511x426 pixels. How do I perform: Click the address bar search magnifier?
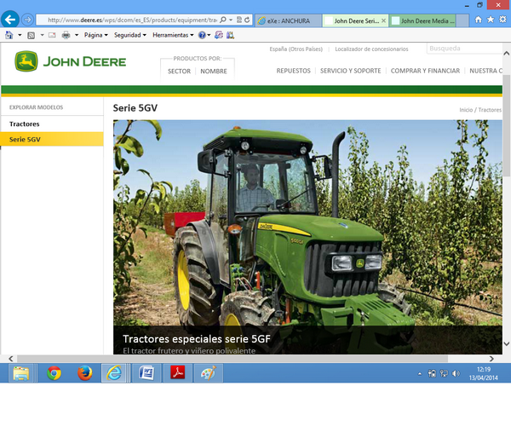tap(223, 20)
